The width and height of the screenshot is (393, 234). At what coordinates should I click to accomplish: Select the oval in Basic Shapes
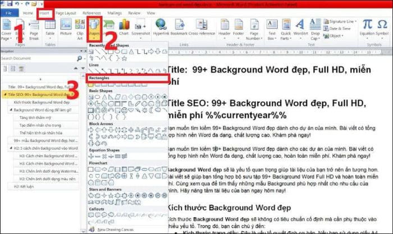pyautogui.click(x=97, y=97)
